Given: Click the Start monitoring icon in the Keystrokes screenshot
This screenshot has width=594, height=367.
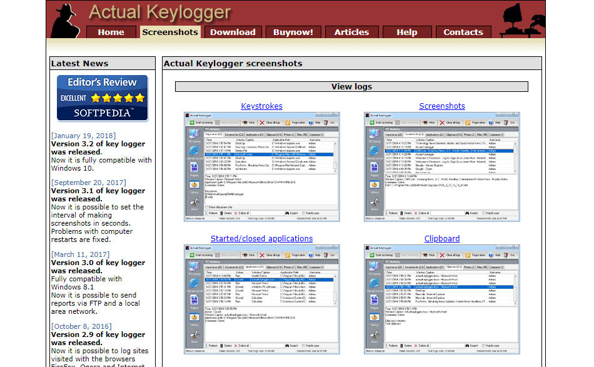Looking at the screenshot, I should 192,122.
